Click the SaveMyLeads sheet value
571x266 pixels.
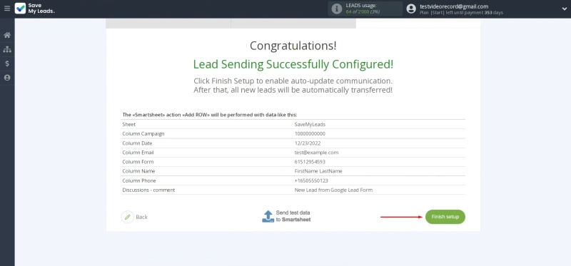(x=310, y=124)
